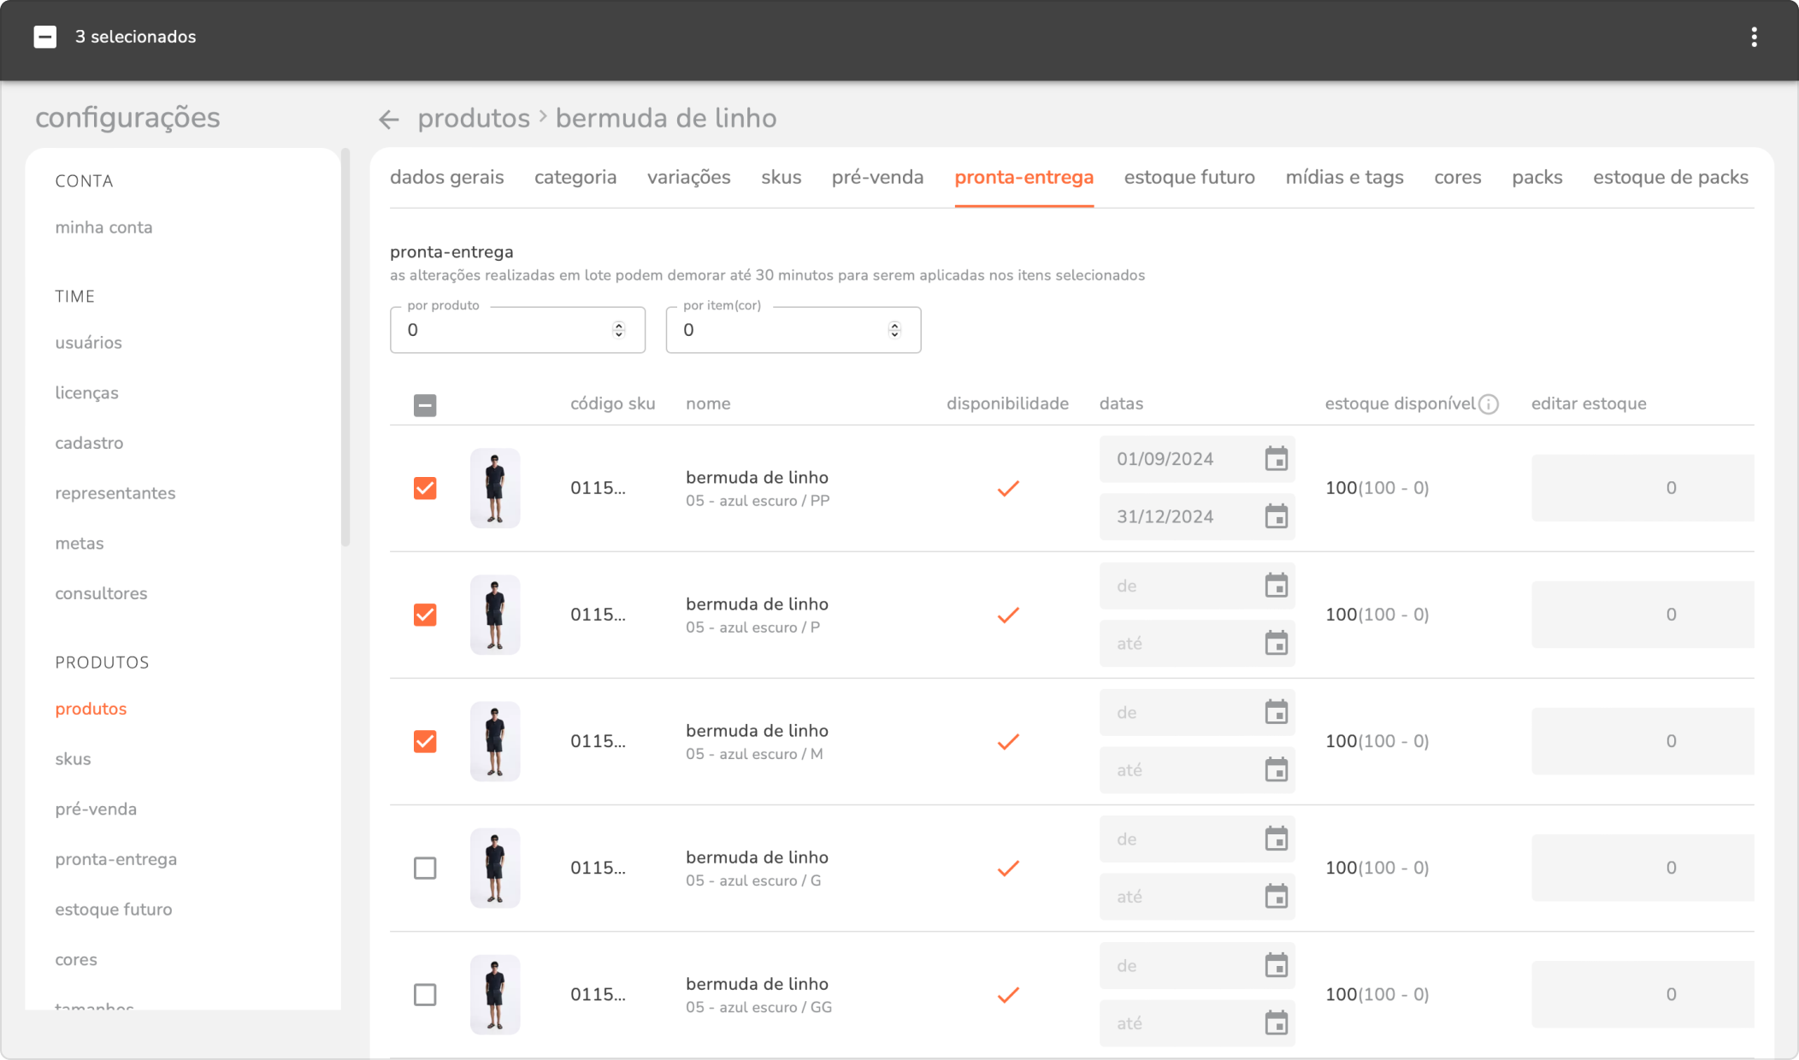Viewport: 1799px width, 1060px height.
Task: Open 'até' calendar icon in size M row
Action: coord(1276,770)
